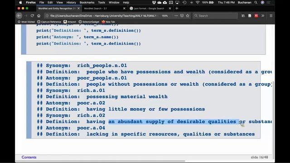Click the Thu 7:46 PM clock
Screen dimensions: 290x163
click(x=226, y=2)
